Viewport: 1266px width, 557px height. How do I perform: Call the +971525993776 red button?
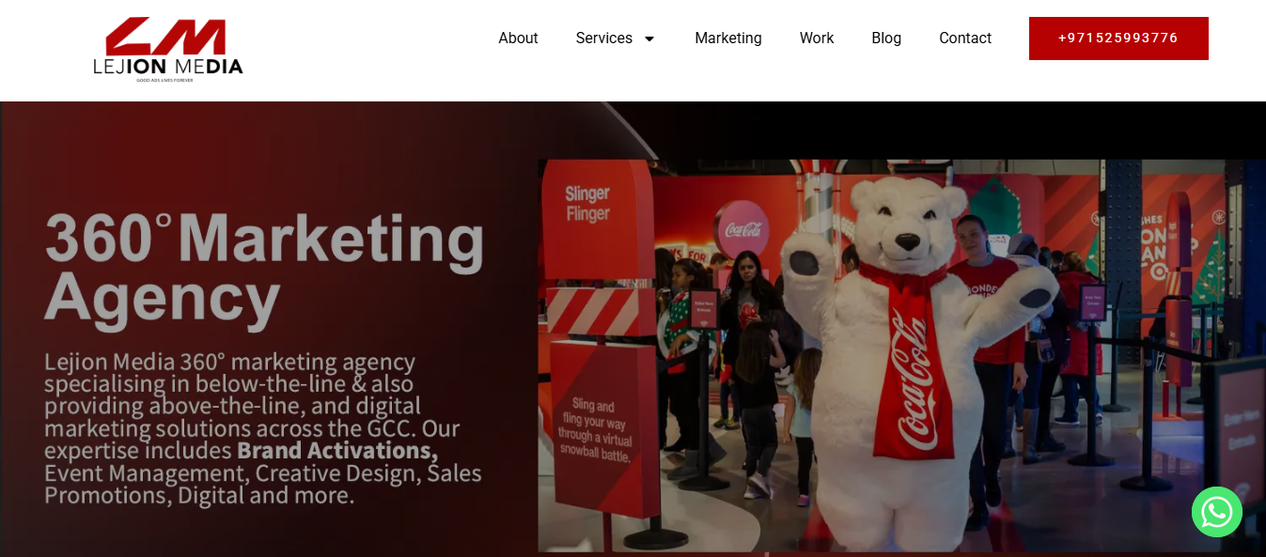(x=1118, y=39)
